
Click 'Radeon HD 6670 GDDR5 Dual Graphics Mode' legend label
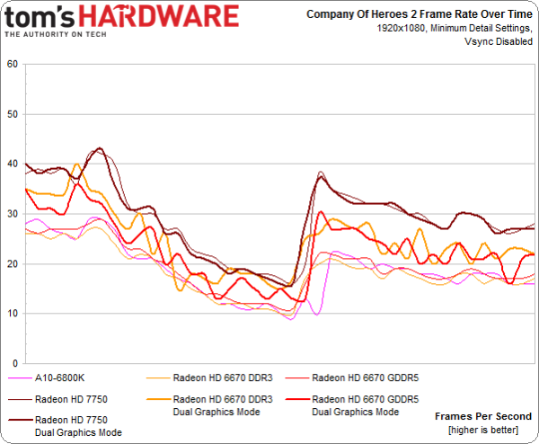[x=366, y=405]
